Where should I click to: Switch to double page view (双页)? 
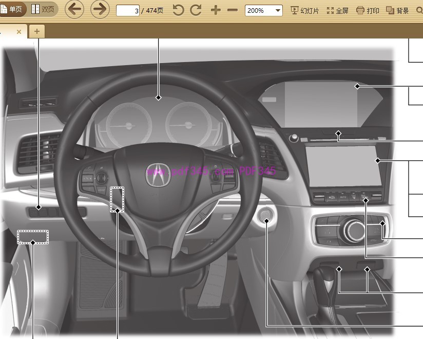43,9
